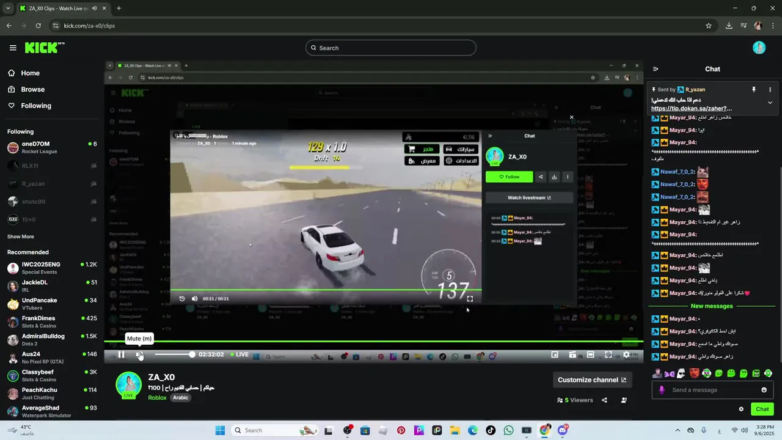The width and height of the screenshot is (782, 440).
Task: Open a new Chrome tab
Action: 119,9
